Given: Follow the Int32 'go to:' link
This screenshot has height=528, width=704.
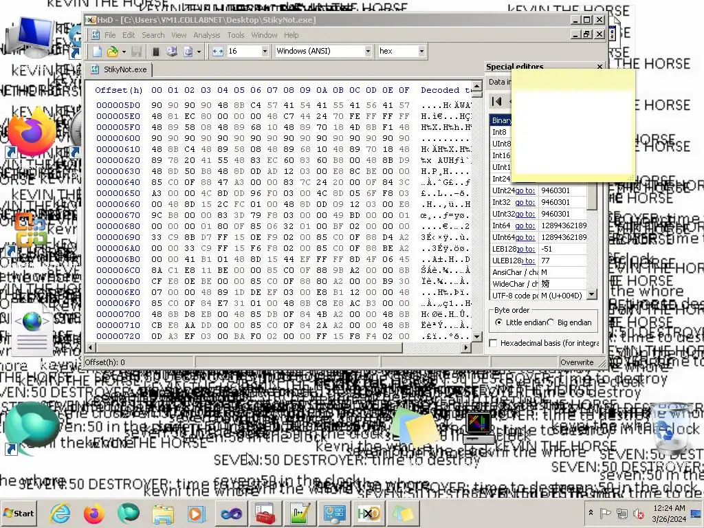Looking at the screenshot, I should 525,203.
